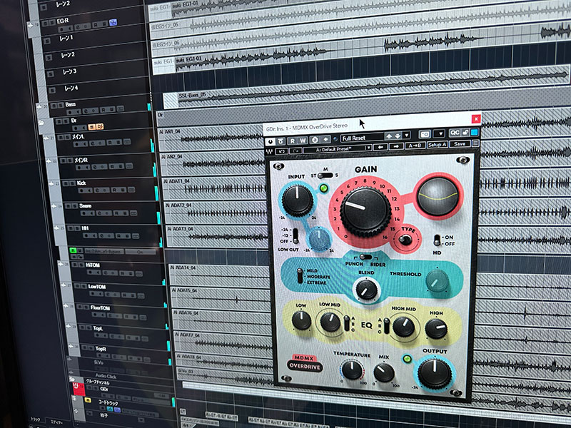This screenshot has height=428, width=571.
Task: Mute the Snare track
Action: pyautogui.click(x=69, y=206)
